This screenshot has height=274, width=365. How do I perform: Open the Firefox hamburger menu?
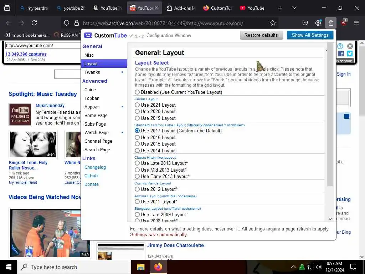[x=356, y=23]
